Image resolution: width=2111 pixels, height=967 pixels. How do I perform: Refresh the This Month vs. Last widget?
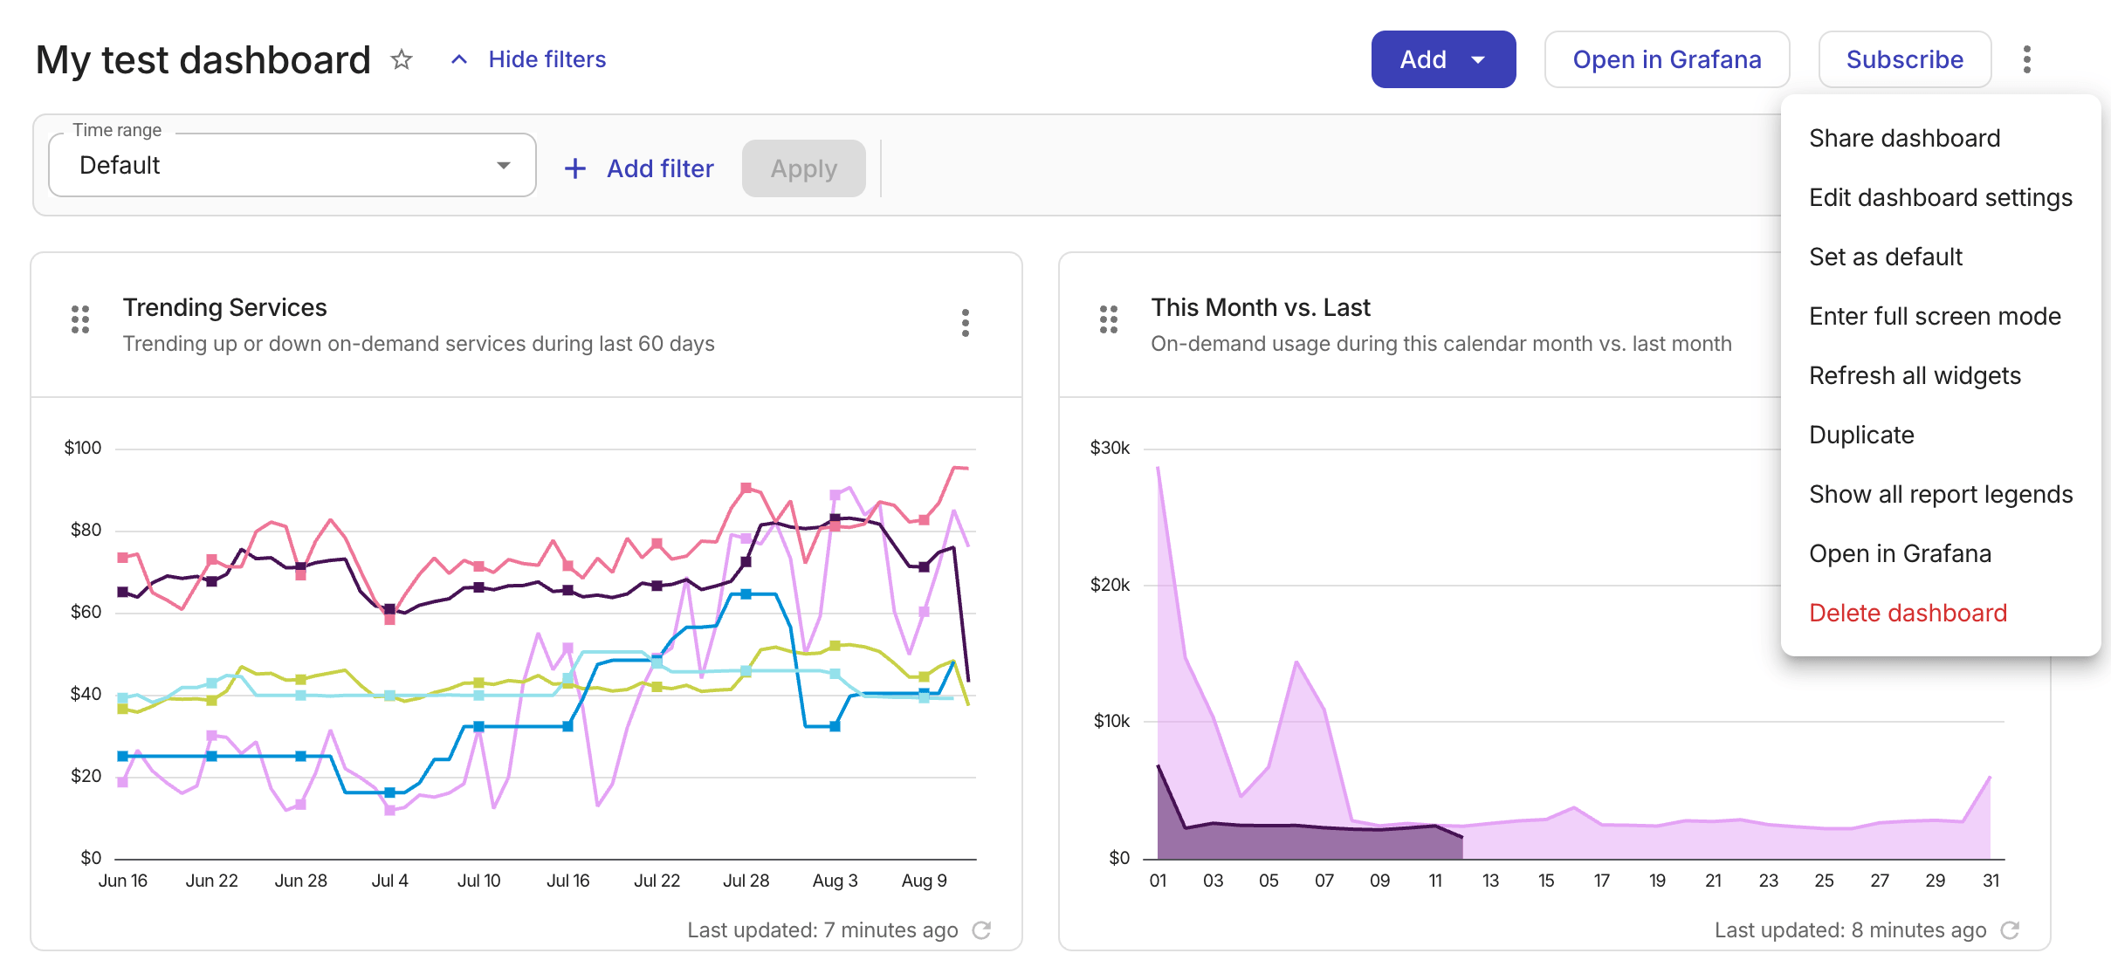(x=2010, y=930)
